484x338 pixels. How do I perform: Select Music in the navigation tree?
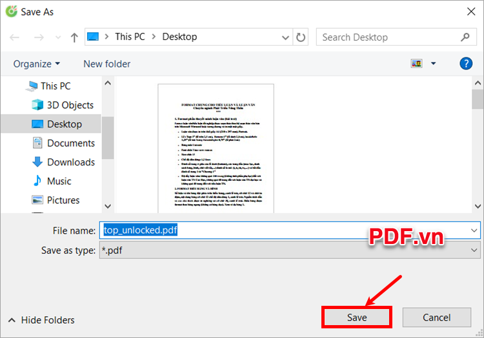[x=59, y=182]
